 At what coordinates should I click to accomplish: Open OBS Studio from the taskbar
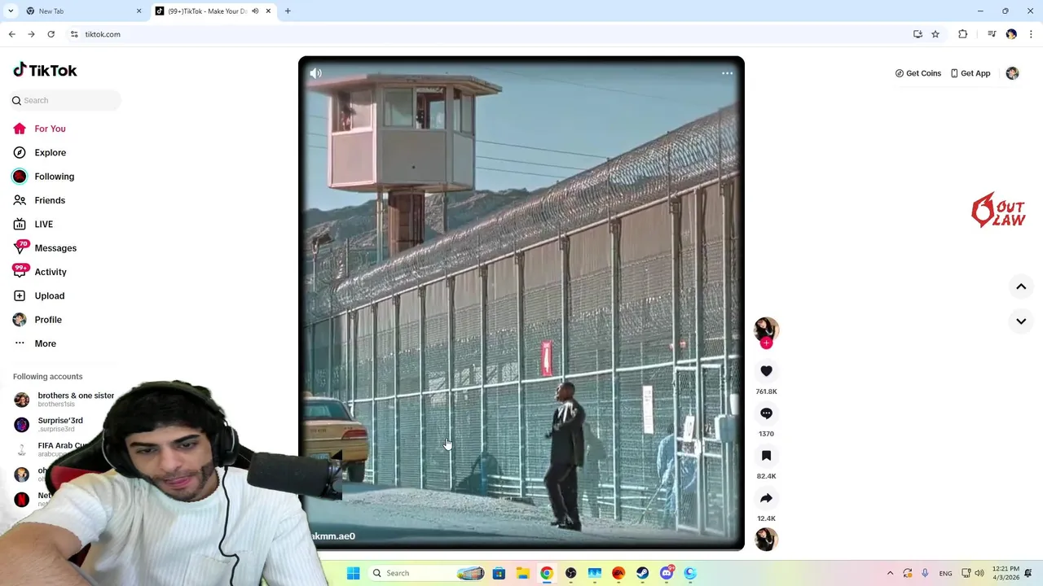[x=570, y=573]
